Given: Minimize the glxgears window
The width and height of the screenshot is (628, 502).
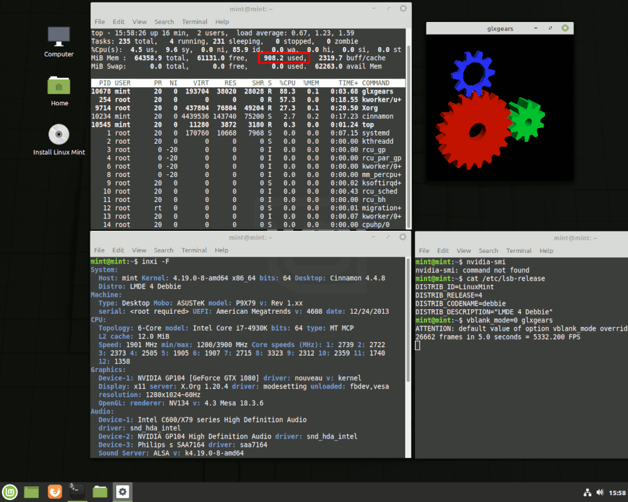Looking at the screenshot, I should pos(536,28).
